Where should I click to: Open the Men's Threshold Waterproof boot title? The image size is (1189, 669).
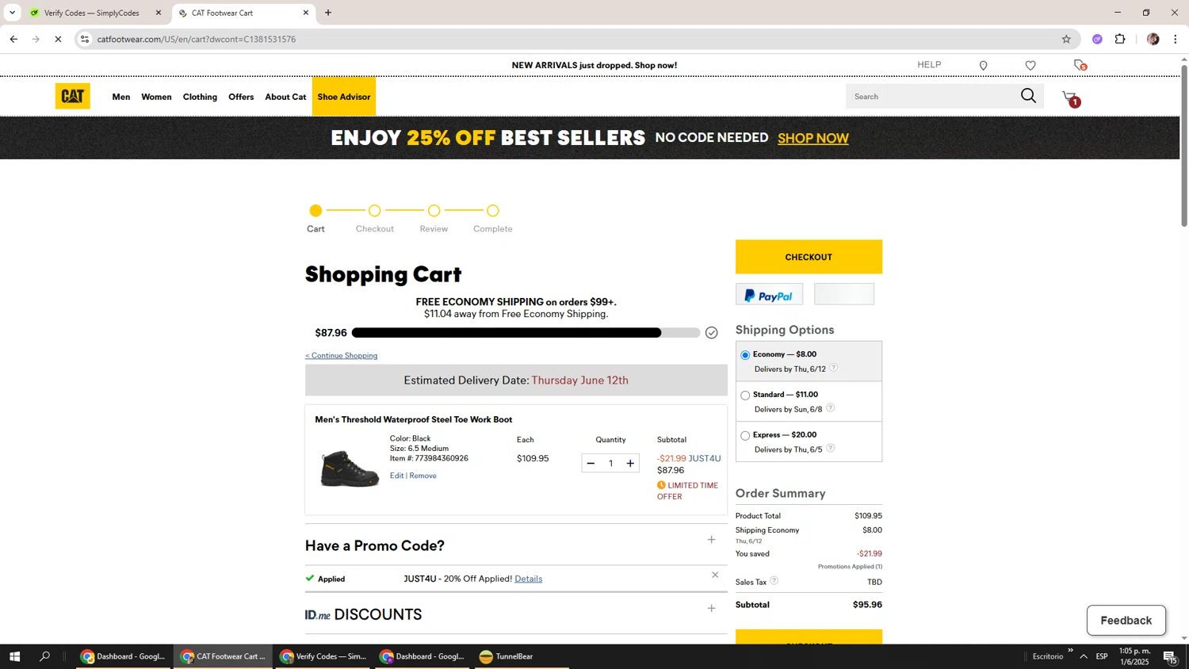click(x=414, y=419)
